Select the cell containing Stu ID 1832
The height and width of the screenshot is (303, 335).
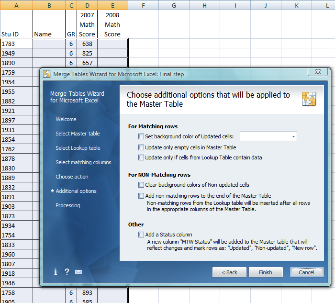click(x=17, y=187)
